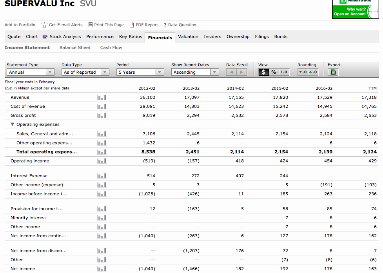Switch to Cash Flow view
Screen dimensions: 383x273
[111, 48]
